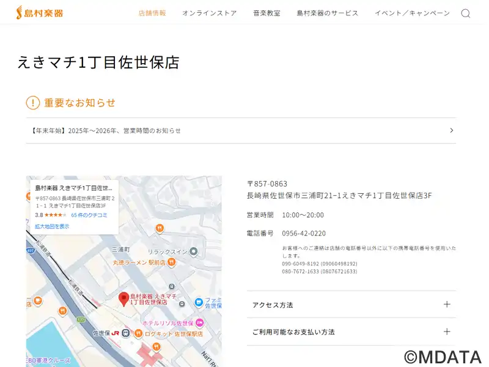Open イベント／キャンペーン navigation item
489x367 pixels.
[x=412, y=13]
